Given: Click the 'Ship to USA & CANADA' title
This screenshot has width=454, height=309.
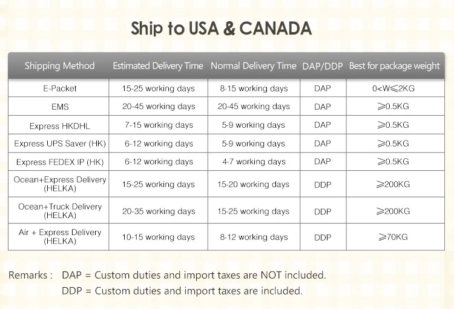Looking at the screenshot, I should click(222, 28).
